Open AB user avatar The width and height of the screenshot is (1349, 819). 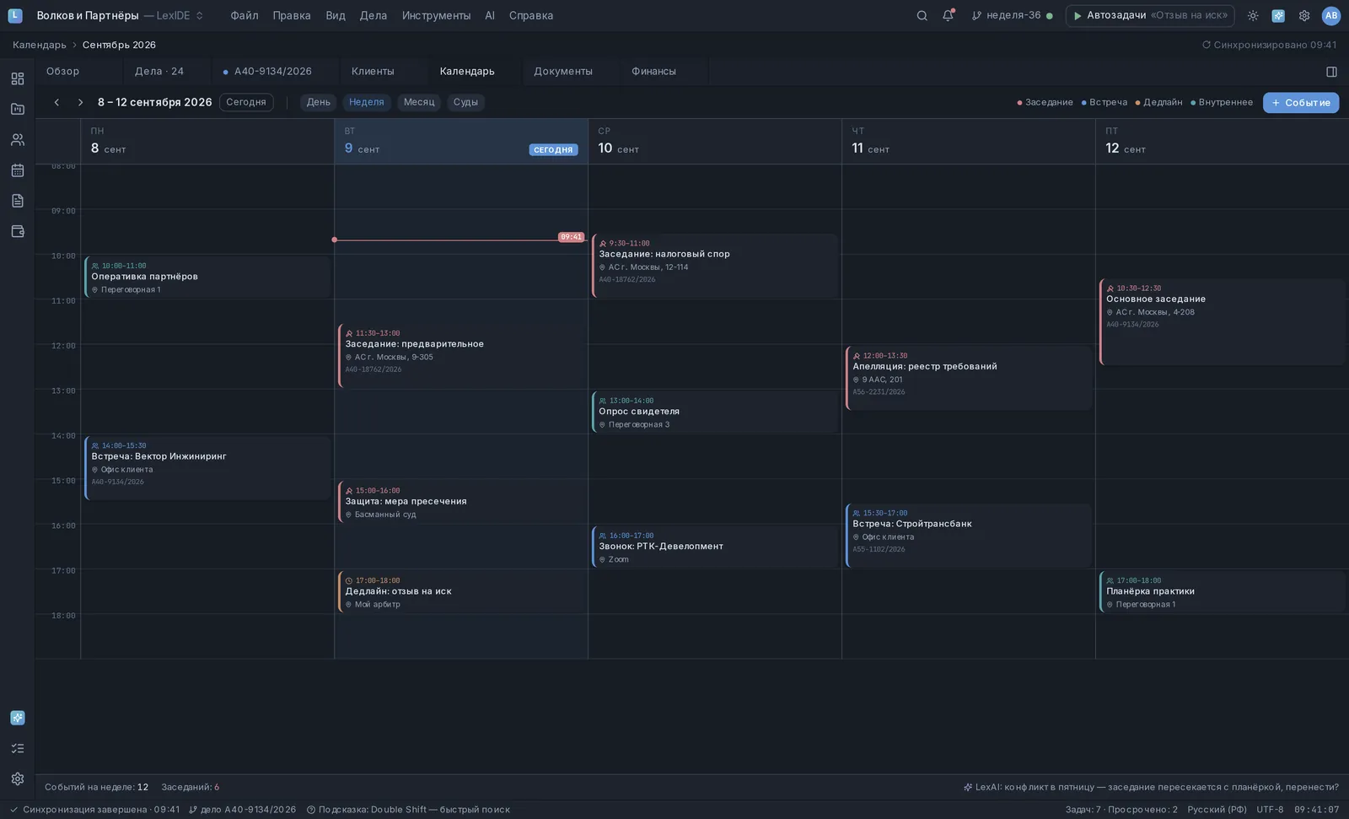coord(1331,15)
